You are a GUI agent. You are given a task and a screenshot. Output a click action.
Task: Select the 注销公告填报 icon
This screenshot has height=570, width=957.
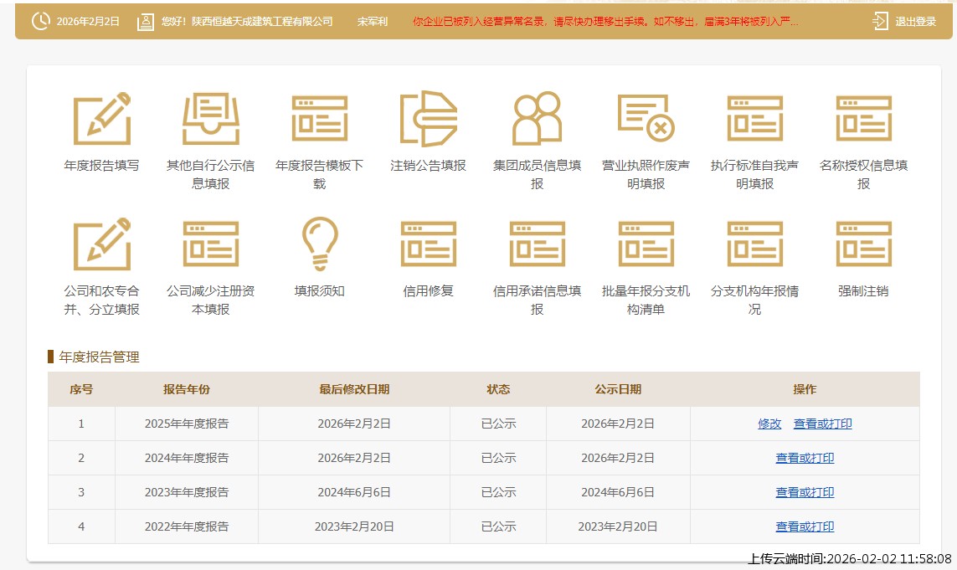pos(429,119)
